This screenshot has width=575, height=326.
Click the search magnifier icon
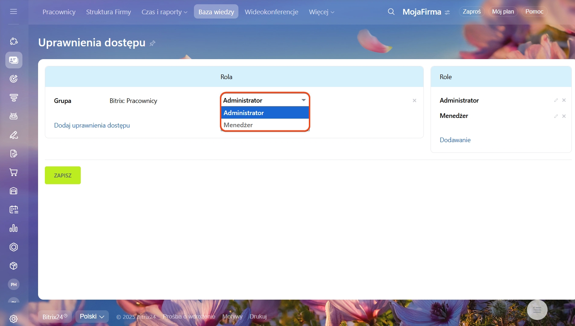coord(391,12)
